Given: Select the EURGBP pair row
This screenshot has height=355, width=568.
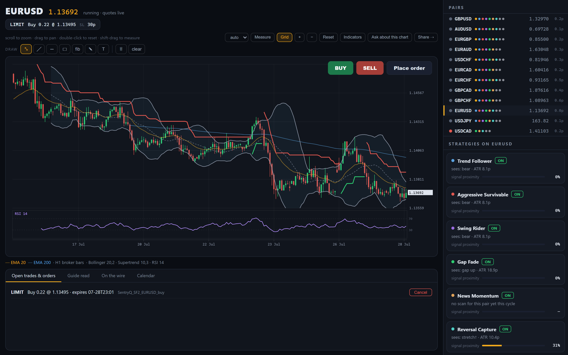Looking at the screenshot, I should tap(506, 39).
